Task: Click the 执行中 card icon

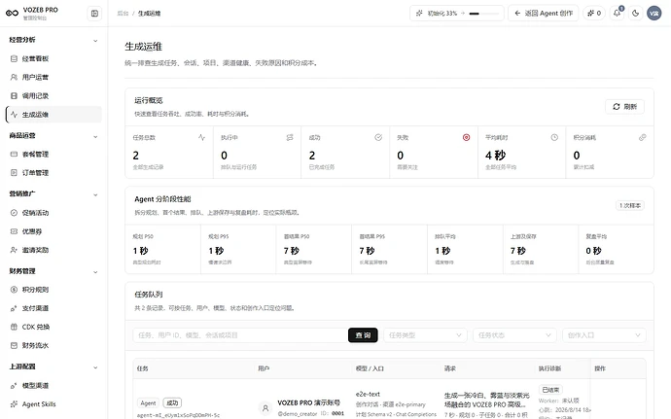Action: coord(290,137)
